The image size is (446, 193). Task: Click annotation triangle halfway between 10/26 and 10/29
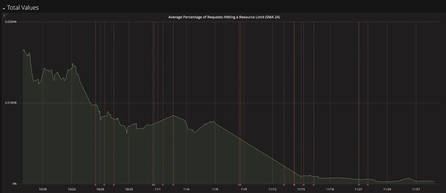(x=114, y=185)
